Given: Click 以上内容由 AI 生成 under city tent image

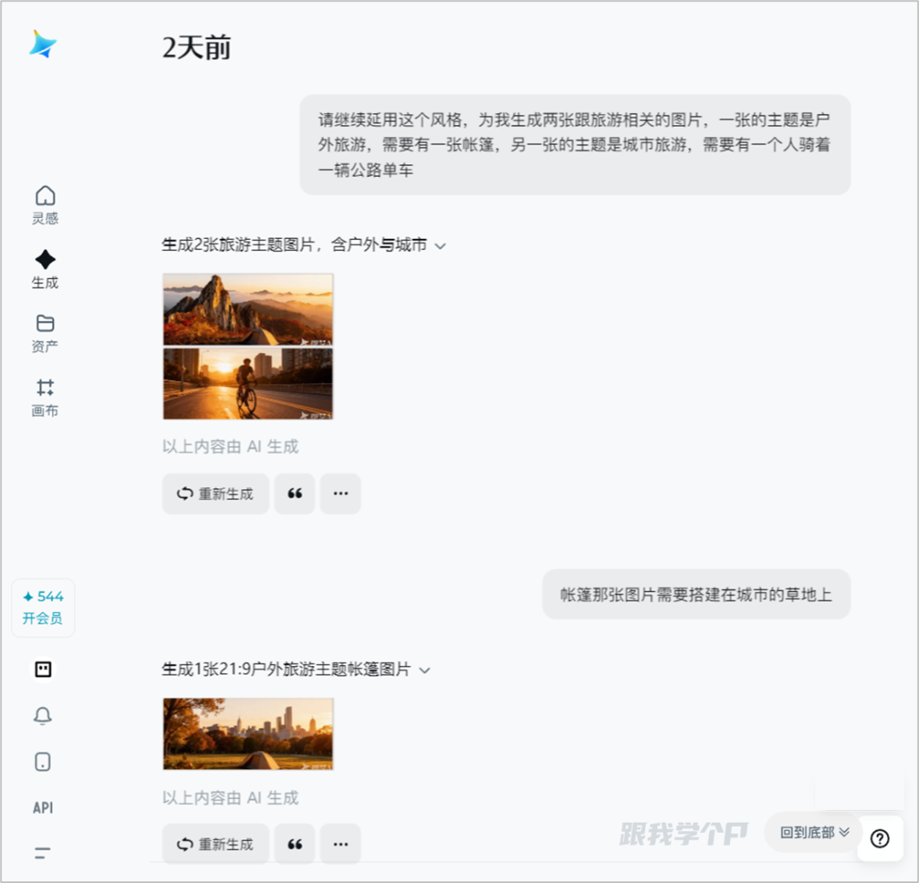Looking at the screenshot, I should click(x=231, y=798).
